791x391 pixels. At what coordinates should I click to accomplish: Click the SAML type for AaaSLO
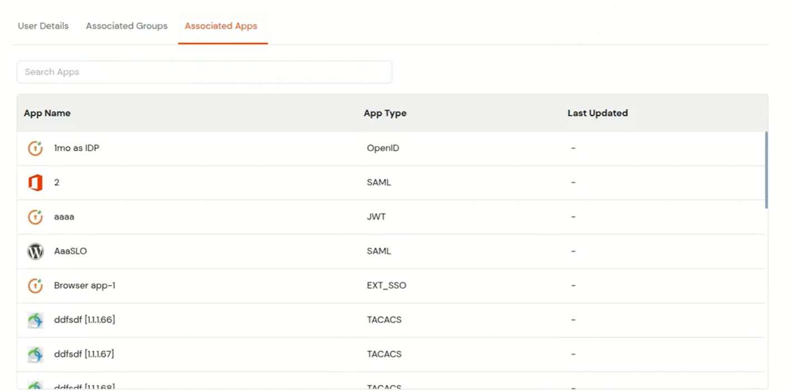[379, 252]
